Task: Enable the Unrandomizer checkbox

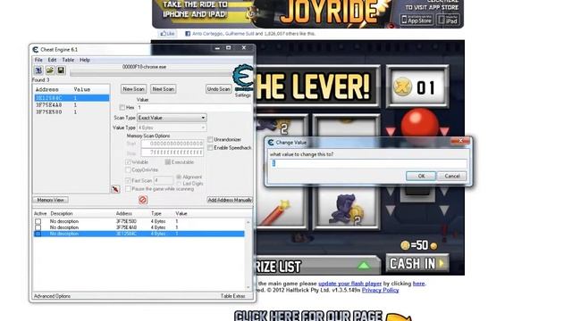Action: click(210, 139)
